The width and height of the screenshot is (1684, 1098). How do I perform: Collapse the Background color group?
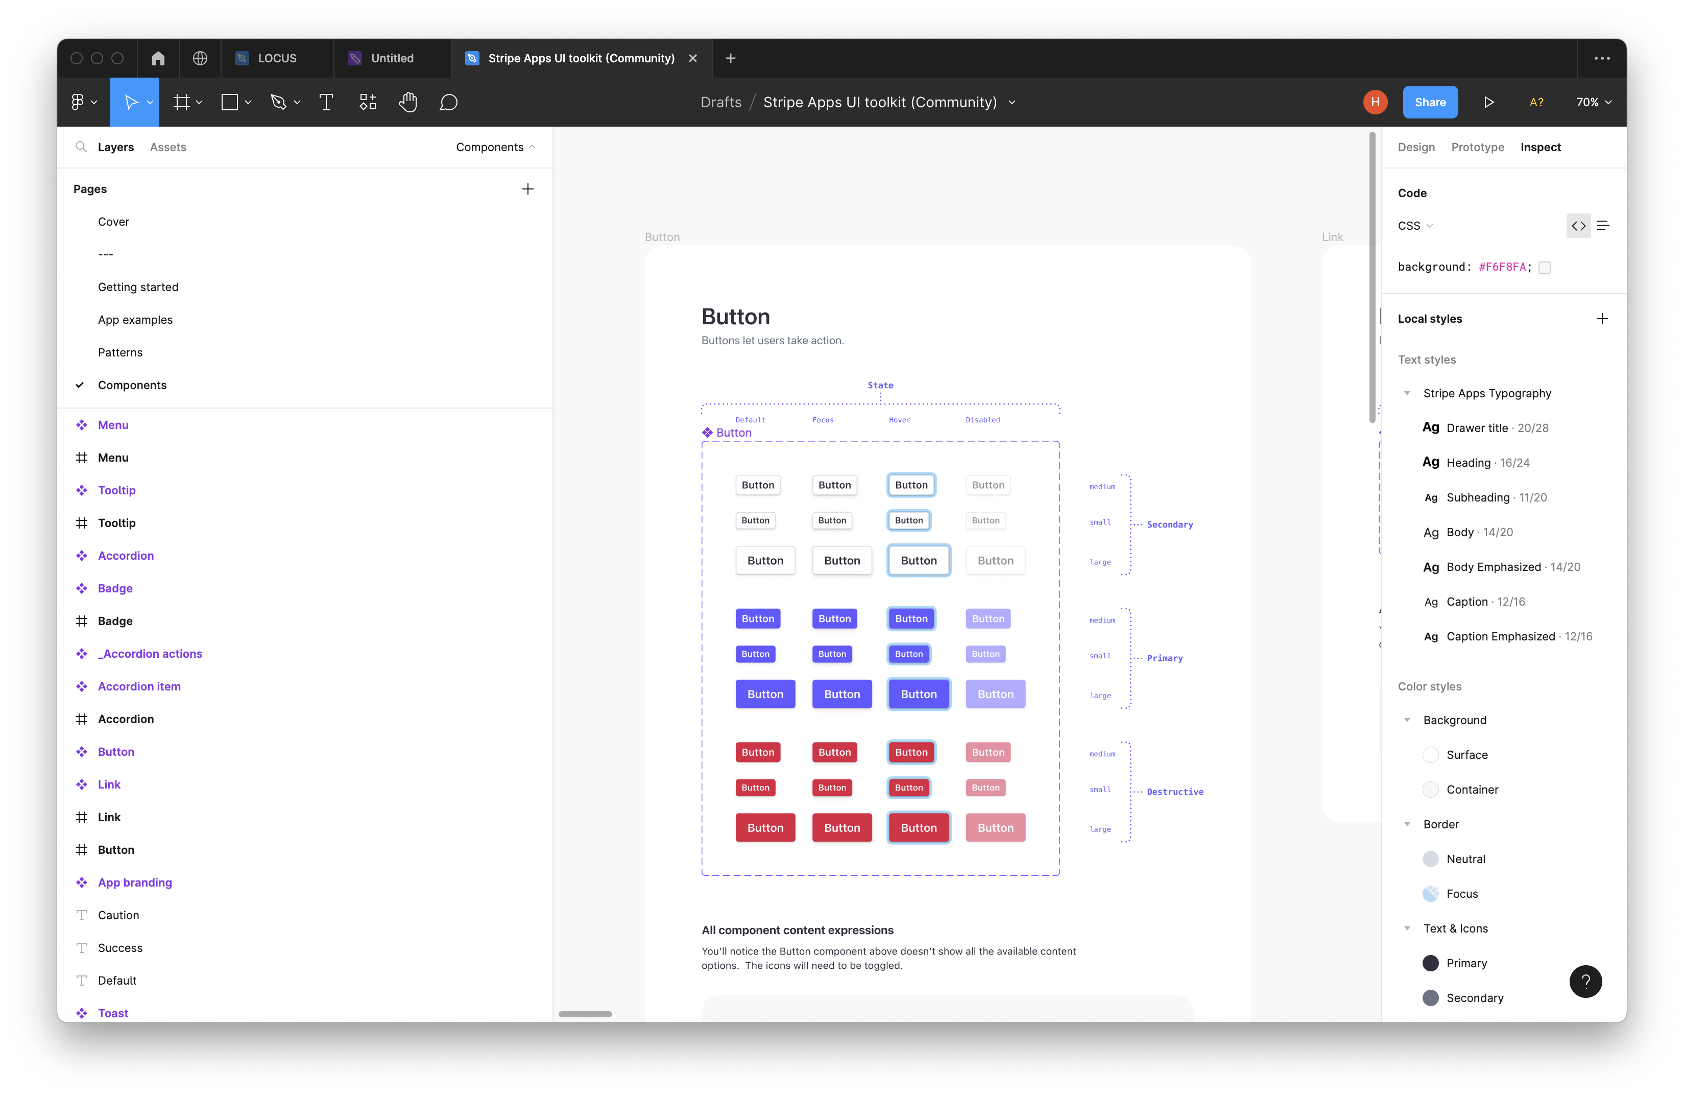[1407, 720]
